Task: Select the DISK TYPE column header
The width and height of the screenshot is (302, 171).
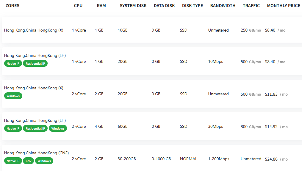Action: point(193,6)
